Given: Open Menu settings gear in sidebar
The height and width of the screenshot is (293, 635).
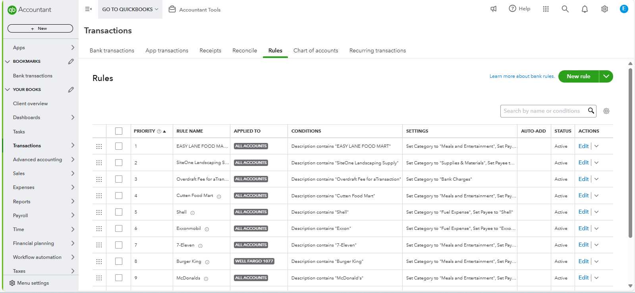Looking at the screenshot, I should (x=12, y=283).
